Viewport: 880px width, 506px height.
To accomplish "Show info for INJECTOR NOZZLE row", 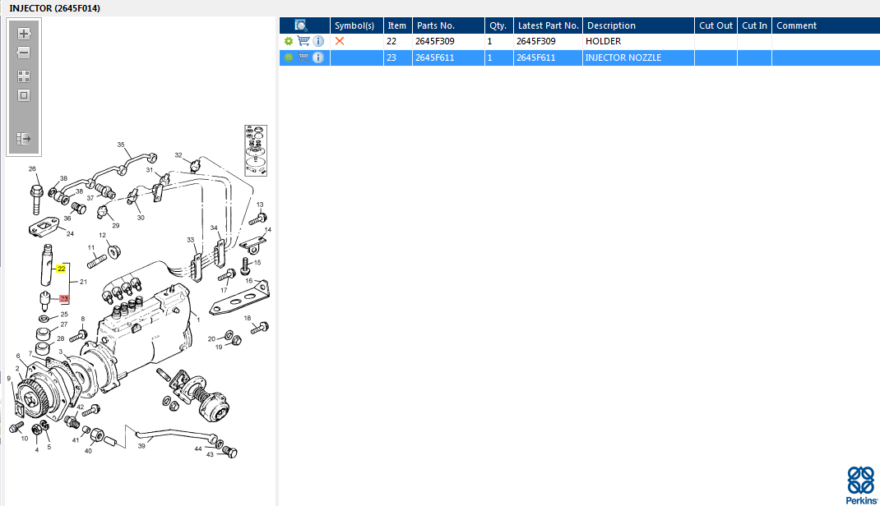I will [x=318, y=57].
